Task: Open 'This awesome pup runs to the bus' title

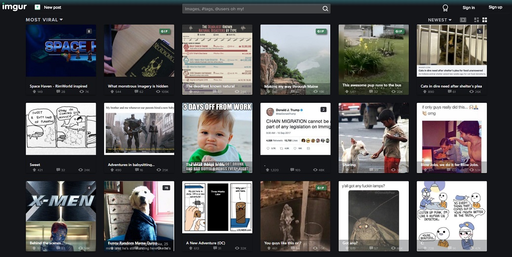Action: pos(372,85)
